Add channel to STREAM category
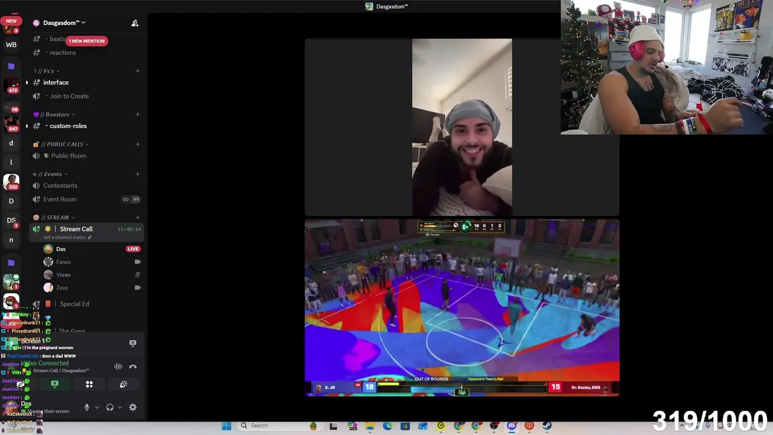Image resolution: width=773 pixels, height=435 pixels. click(x=137, y=217)
